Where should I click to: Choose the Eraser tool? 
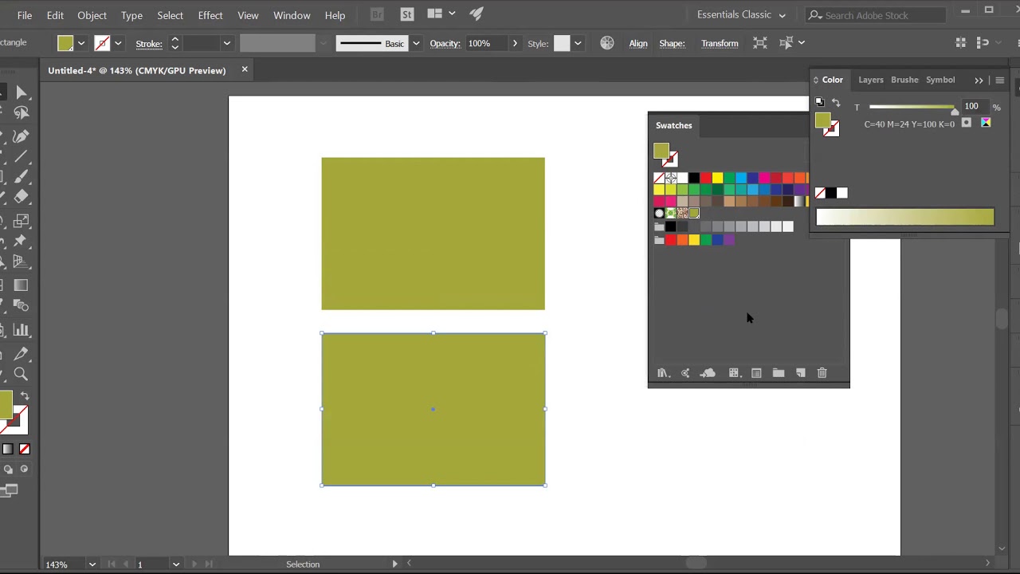[22, 197]
